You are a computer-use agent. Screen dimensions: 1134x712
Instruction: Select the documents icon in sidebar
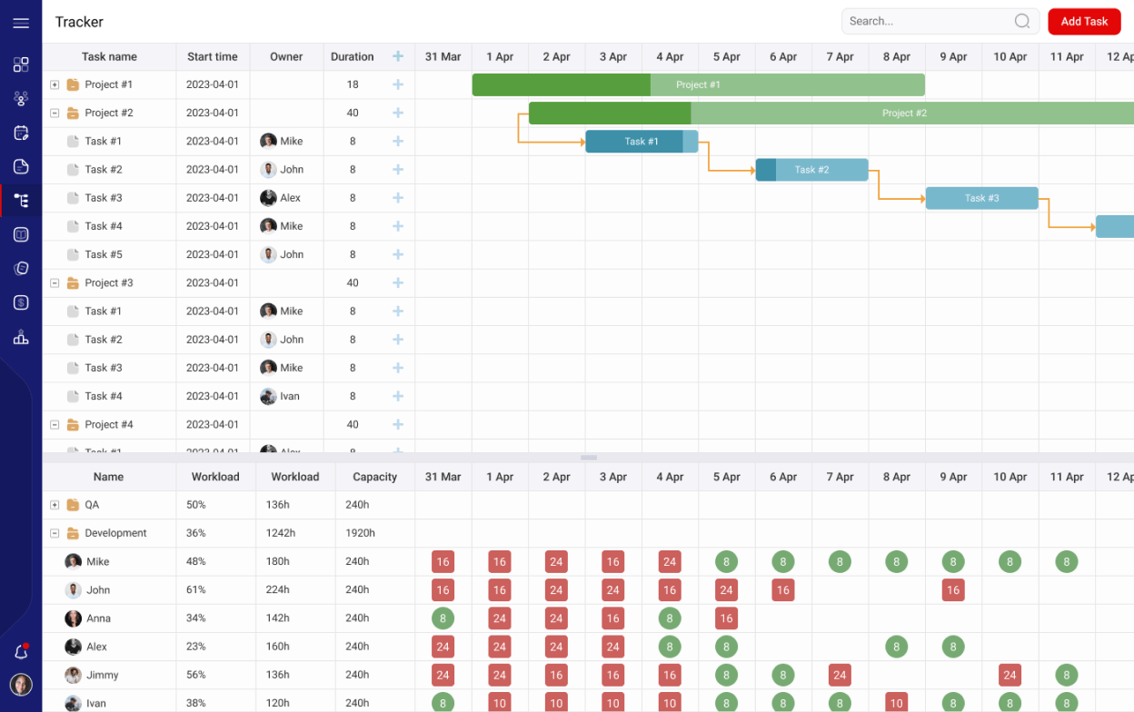pyautogui.click(x=21, y=166)
